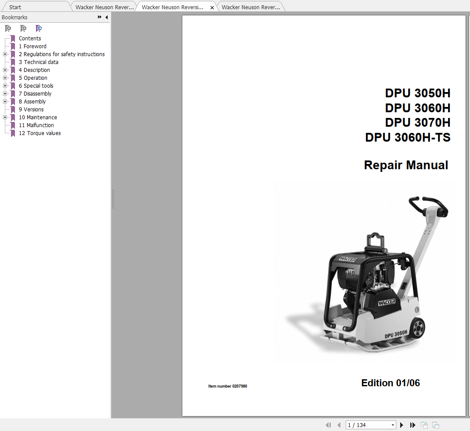Collapse the Bookmarks panel with left arrow
The image size is (470, 431).
pos(106,18)
